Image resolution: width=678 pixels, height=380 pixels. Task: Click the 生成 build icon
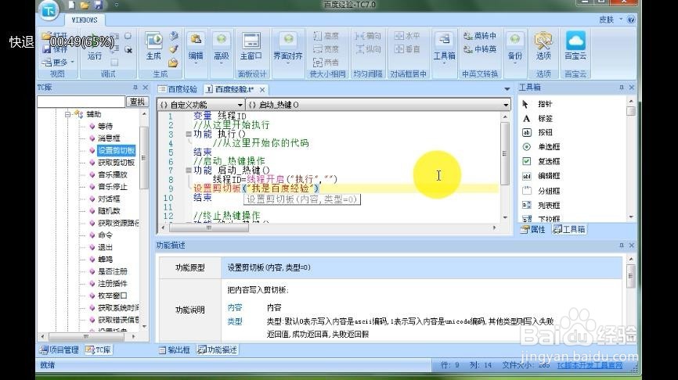click(x=153, y=46)
